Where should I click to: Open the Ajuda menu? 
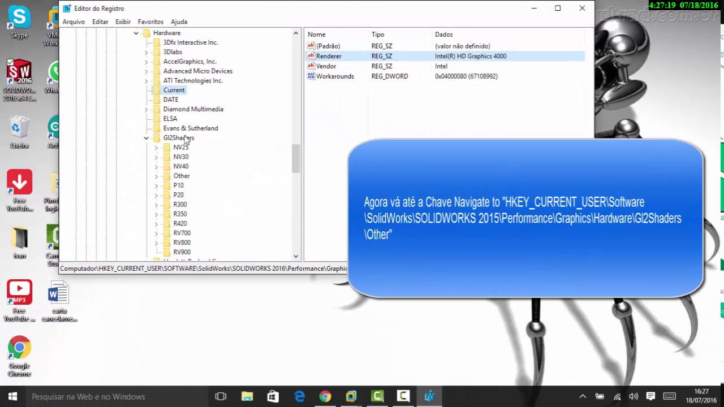click(x=179, y=21)
